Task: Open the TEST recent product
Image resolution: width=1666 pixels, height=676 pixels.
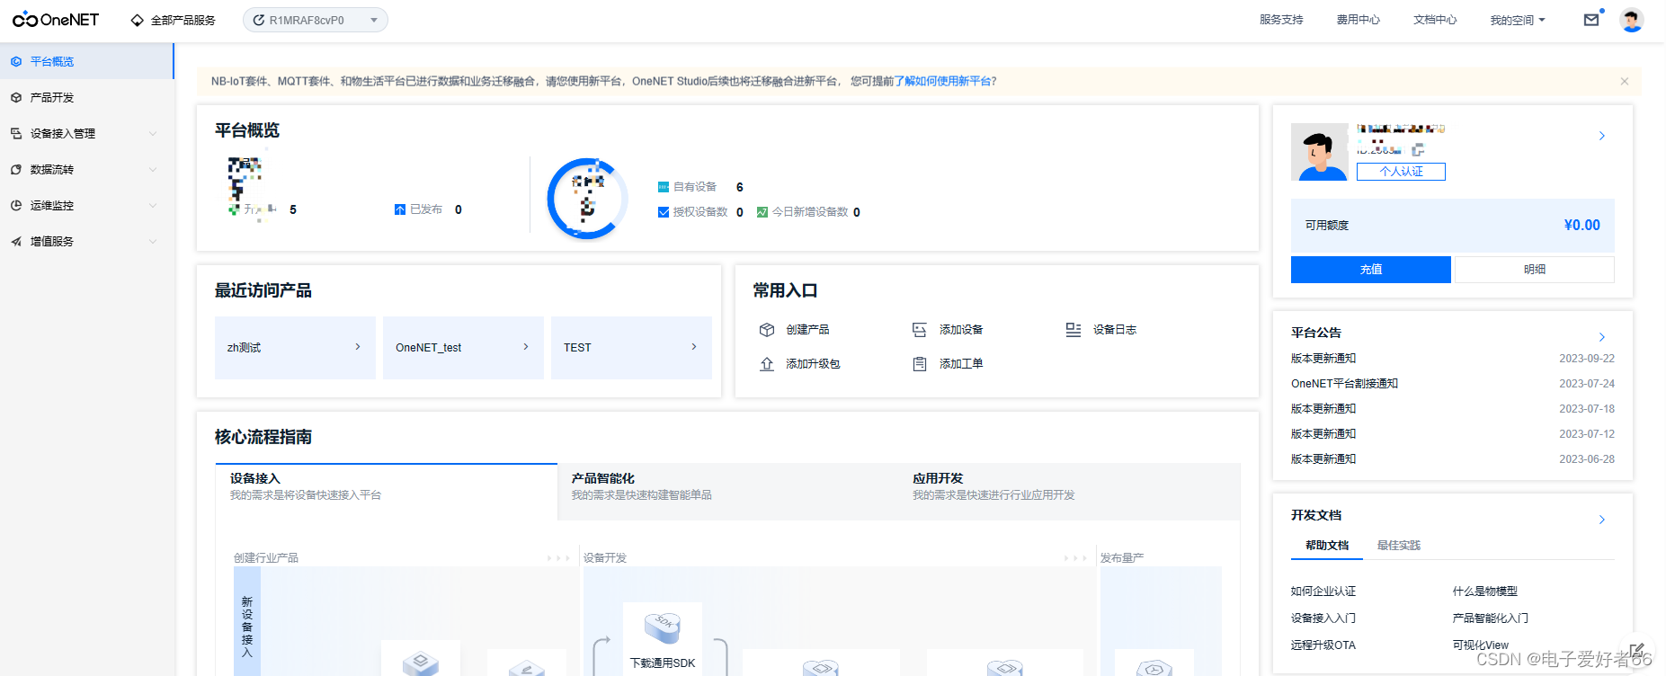Action: coord(631,348)
